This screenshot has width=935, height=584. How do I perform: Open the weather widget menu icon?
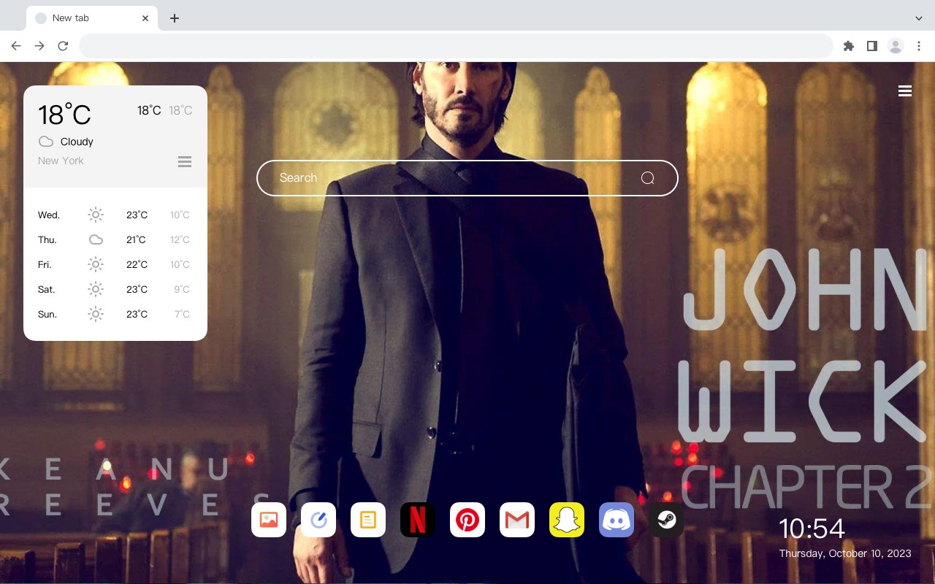click(x=185, y=161)
